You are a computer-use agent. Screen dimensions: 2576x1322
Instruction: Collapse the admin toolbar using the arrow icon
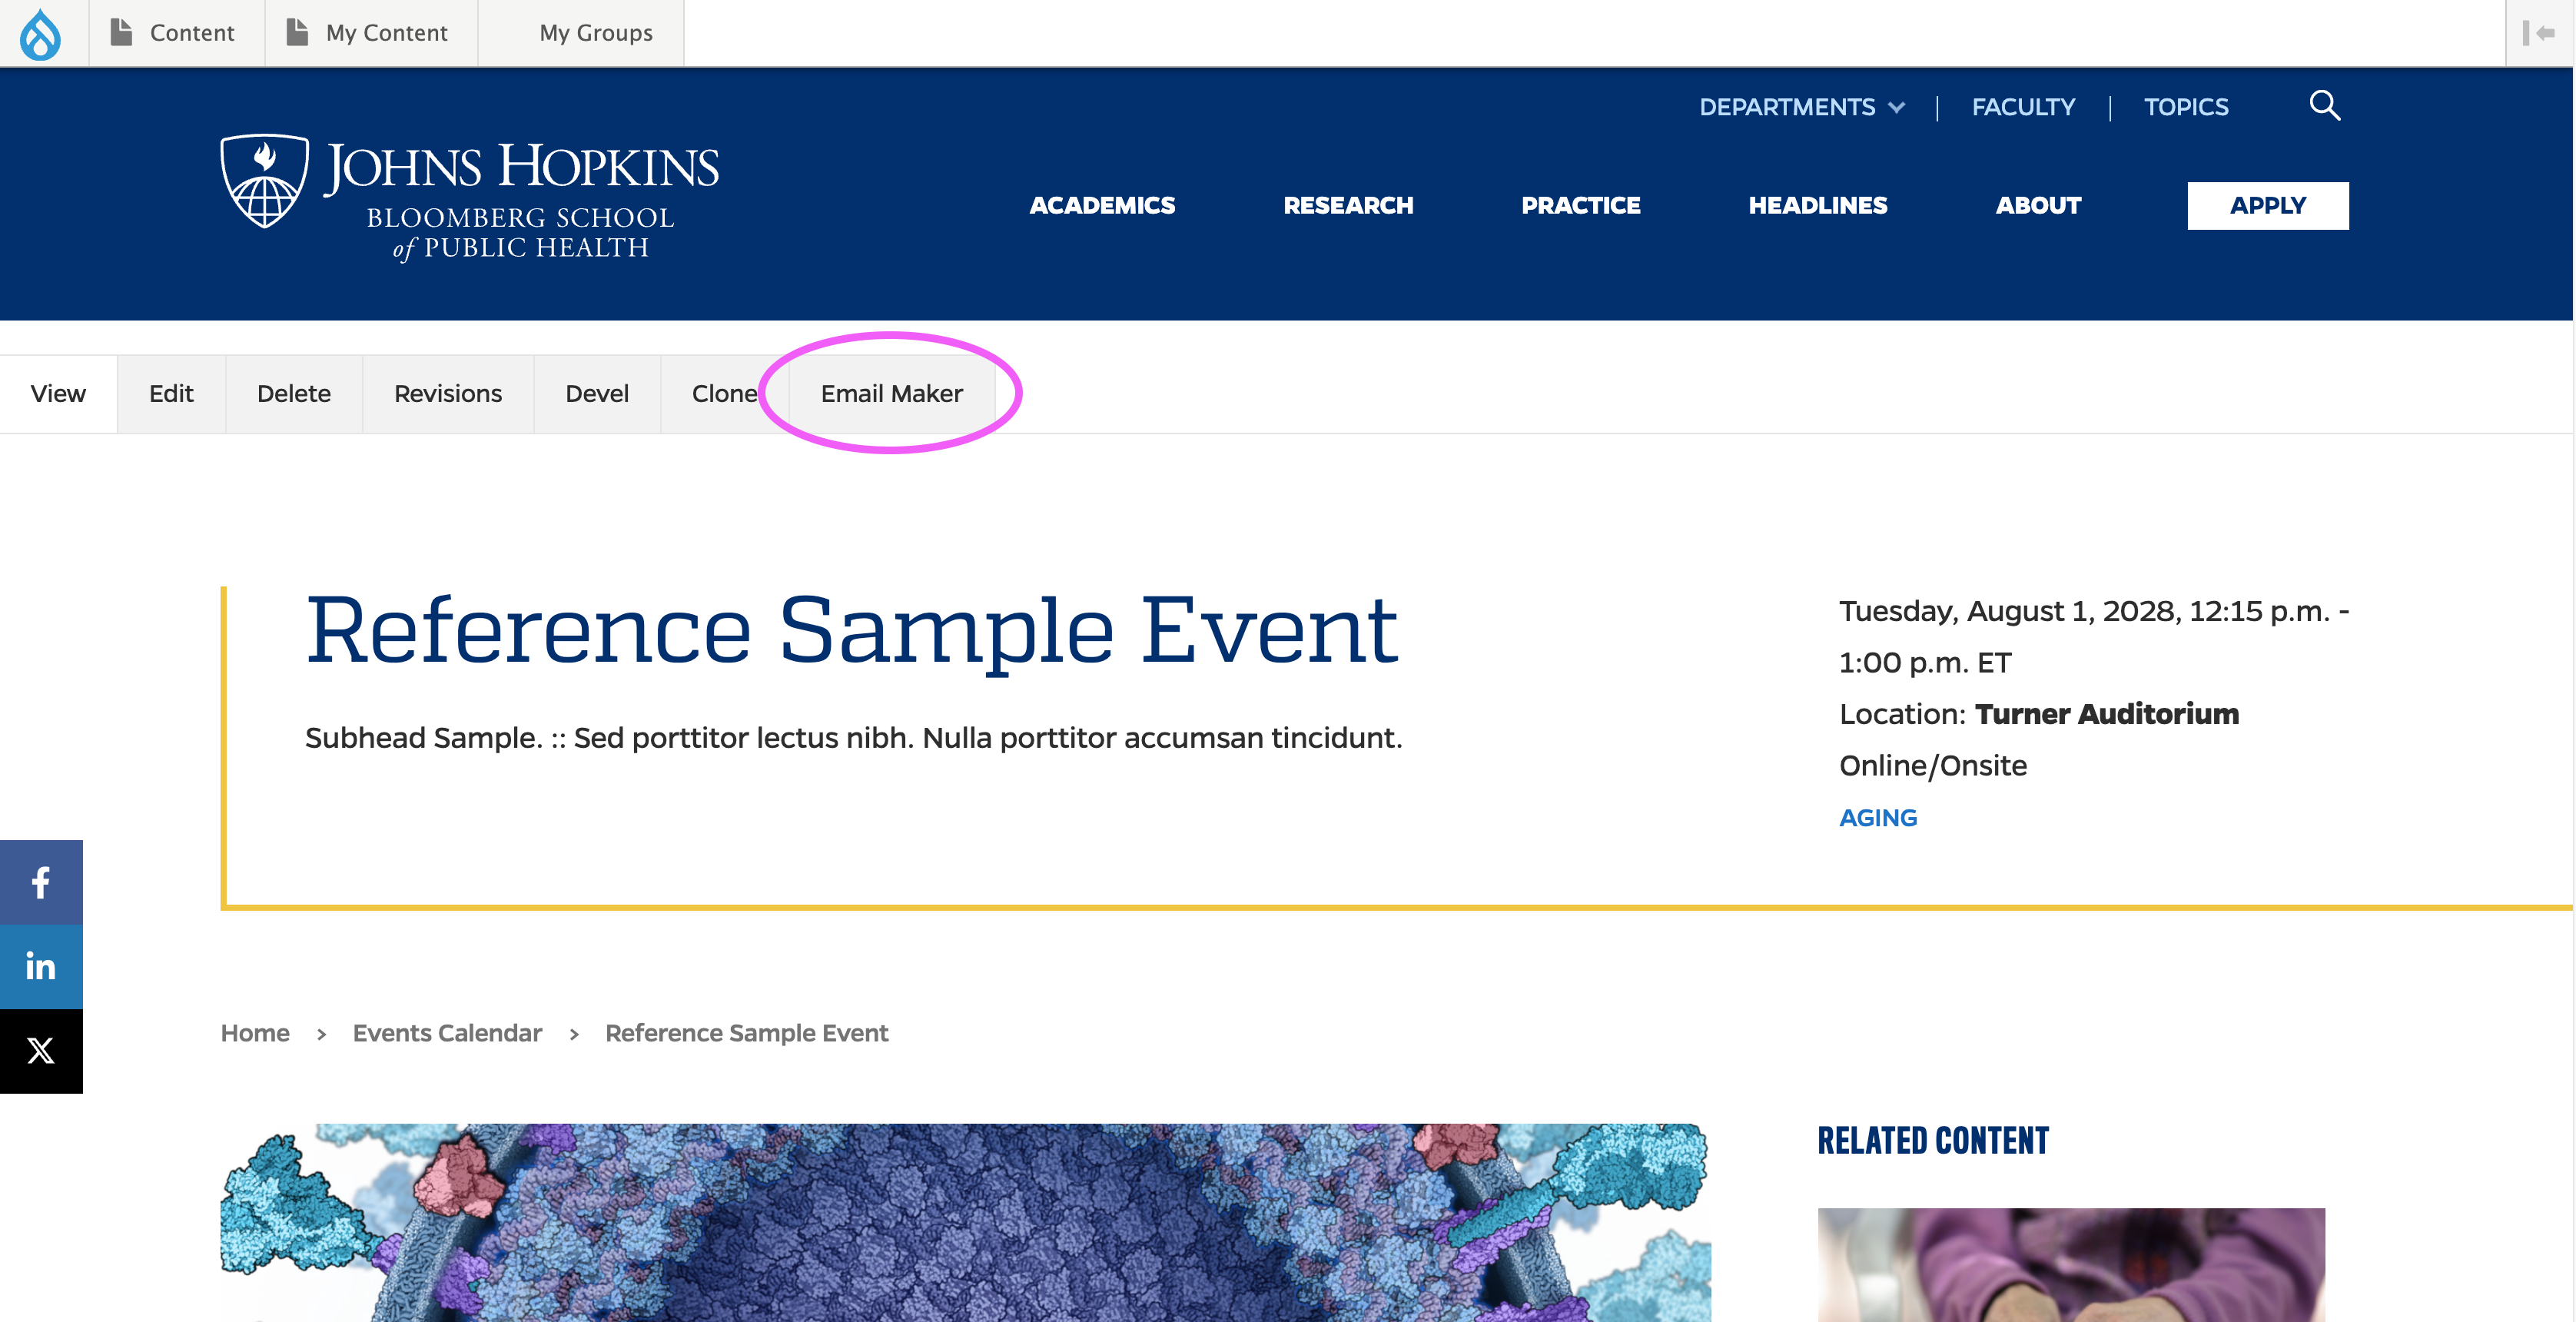click(x=2538, y=33)
